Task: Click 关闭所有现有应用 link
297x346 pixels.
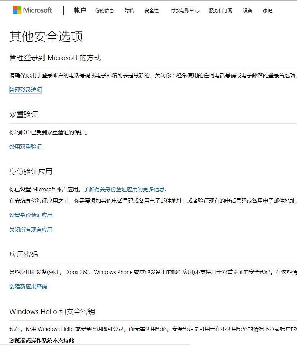Action: [x=31, y=229]
